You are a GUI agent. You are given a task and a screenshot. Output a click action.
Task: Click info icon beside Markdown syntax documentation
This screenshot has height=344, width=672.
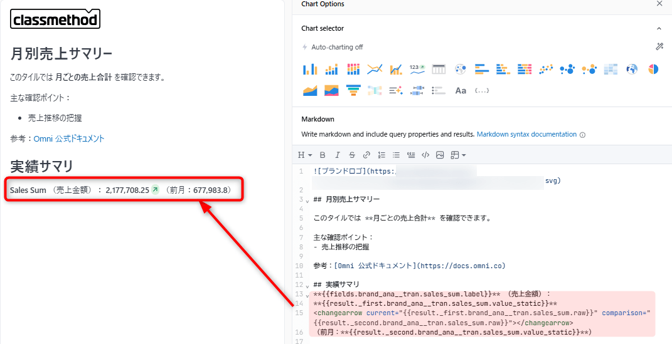[x=582, y=135]
